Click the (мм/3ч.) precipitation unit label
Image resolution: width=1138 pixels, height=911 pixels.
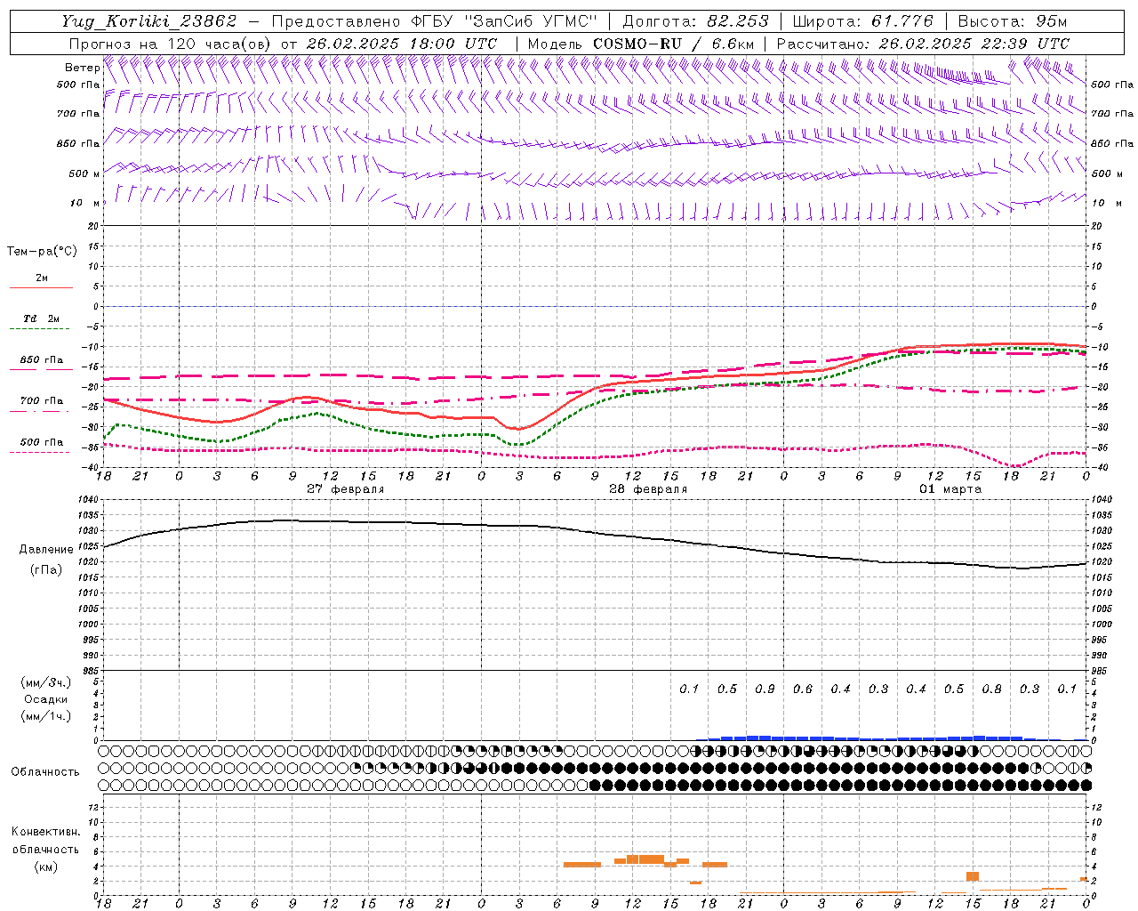pos(45,682)
